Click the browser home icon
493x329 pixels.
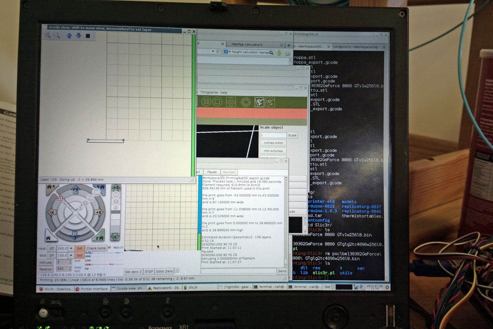[x=288, y=53]
